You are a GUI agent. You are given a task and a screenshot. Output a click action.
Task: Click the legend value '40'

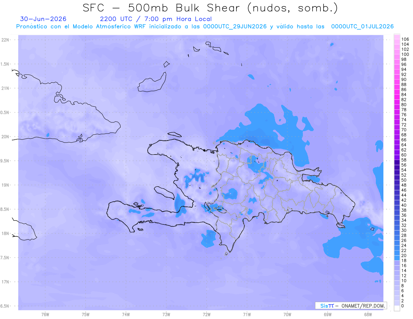pos(404,205)
